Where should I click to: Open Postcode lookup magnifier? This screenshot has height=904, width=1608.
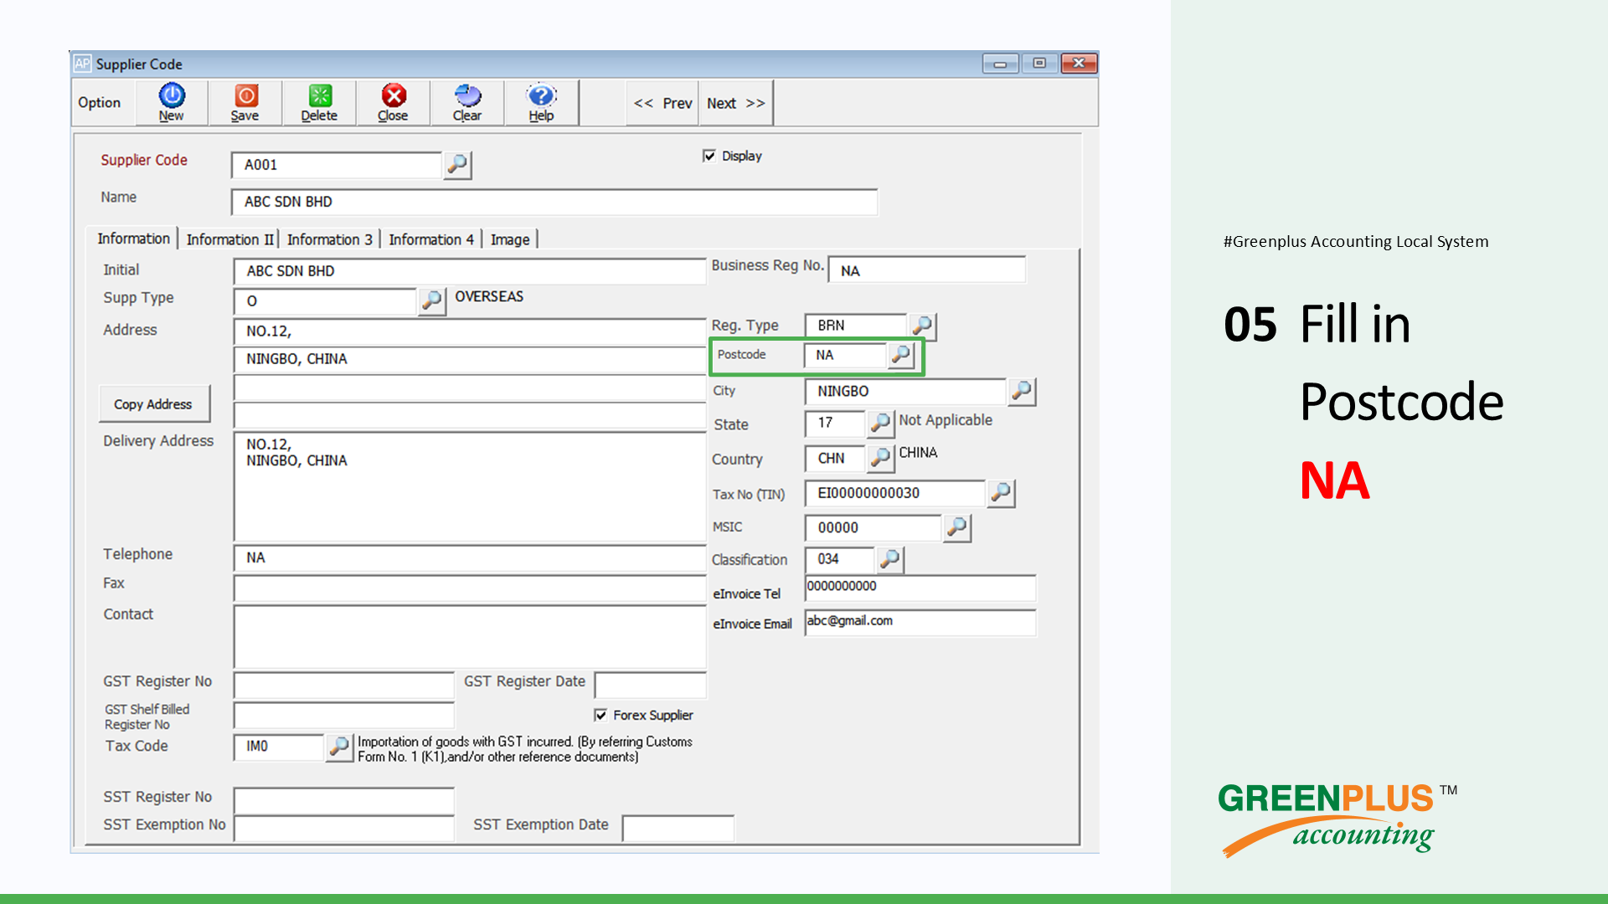click(900, 355)
